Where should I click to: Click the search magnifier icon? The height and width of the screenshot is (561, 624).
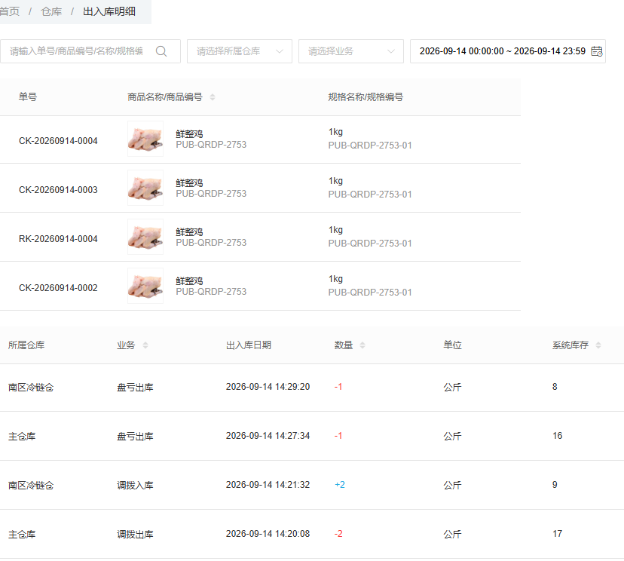pos(161,51)
